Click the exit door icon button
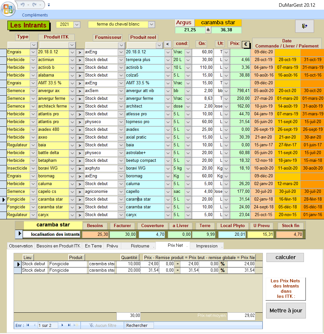 pyautogui.click(x=304, y=26)
